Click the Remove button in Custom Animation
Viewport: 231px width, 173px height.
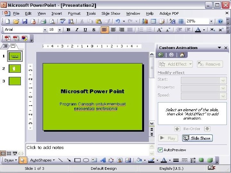(x=210, y=64)
